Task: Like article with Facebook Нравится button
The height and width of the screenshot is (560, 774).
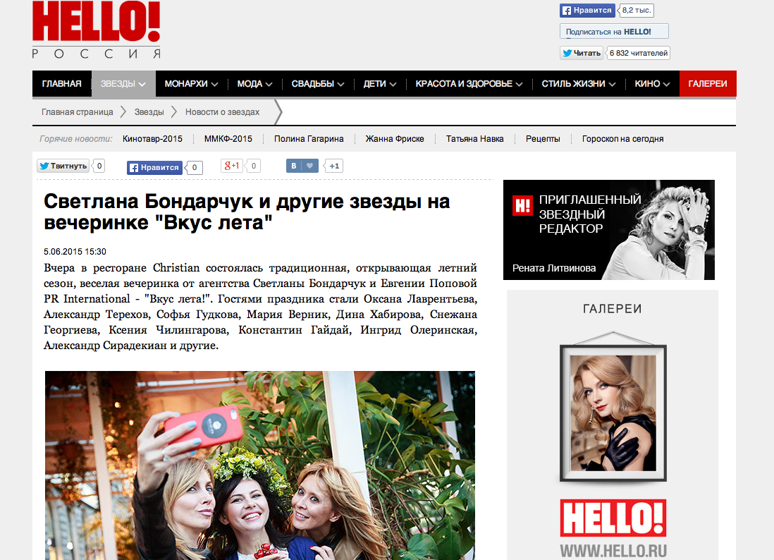Action: pos(154,167)
